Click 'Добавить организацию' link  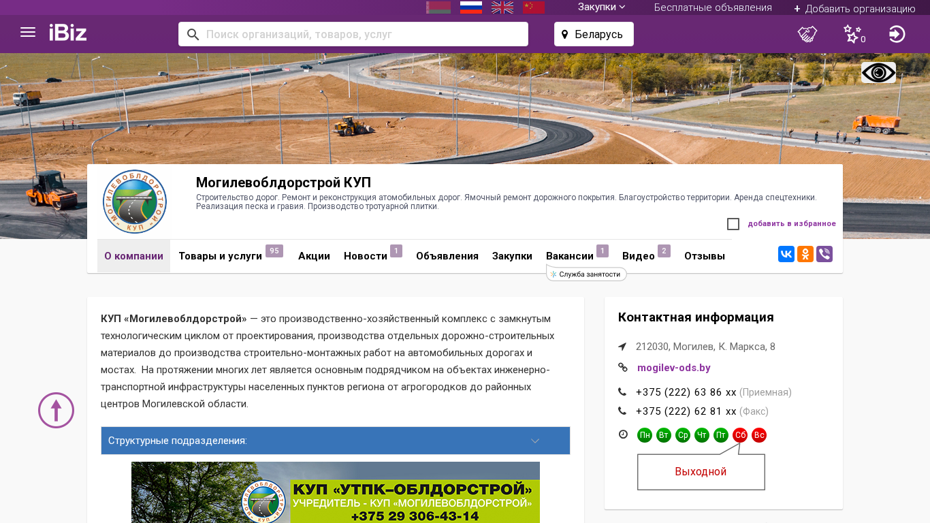[x=854, y=9]
